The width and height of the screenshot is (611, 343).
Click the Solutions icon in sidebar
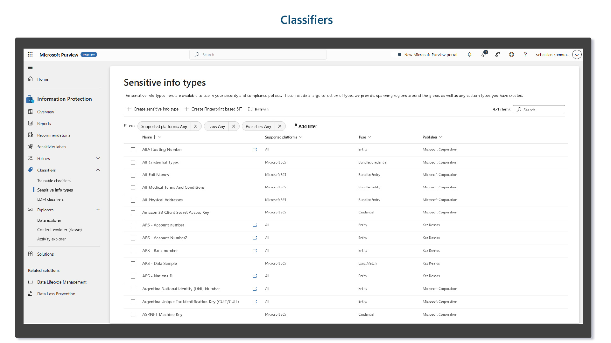coord(31,254)
